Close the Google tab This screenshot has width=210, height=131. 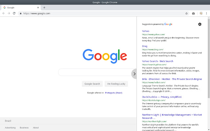(38, 8)
